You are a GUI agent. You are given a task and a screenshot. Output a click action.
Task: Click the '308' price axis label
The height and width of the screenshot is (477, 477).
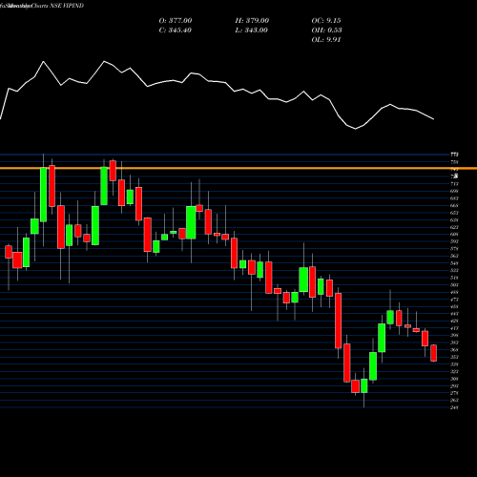[454, 379]
